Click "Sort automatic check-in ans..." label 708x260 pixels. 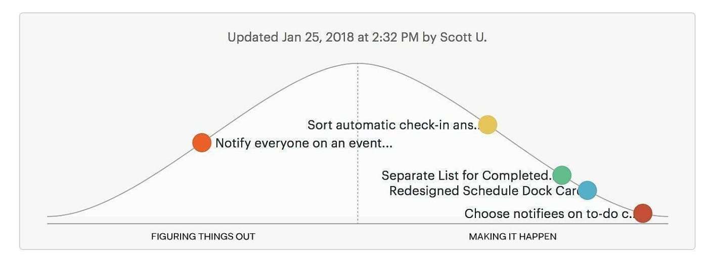coord(393,125)
